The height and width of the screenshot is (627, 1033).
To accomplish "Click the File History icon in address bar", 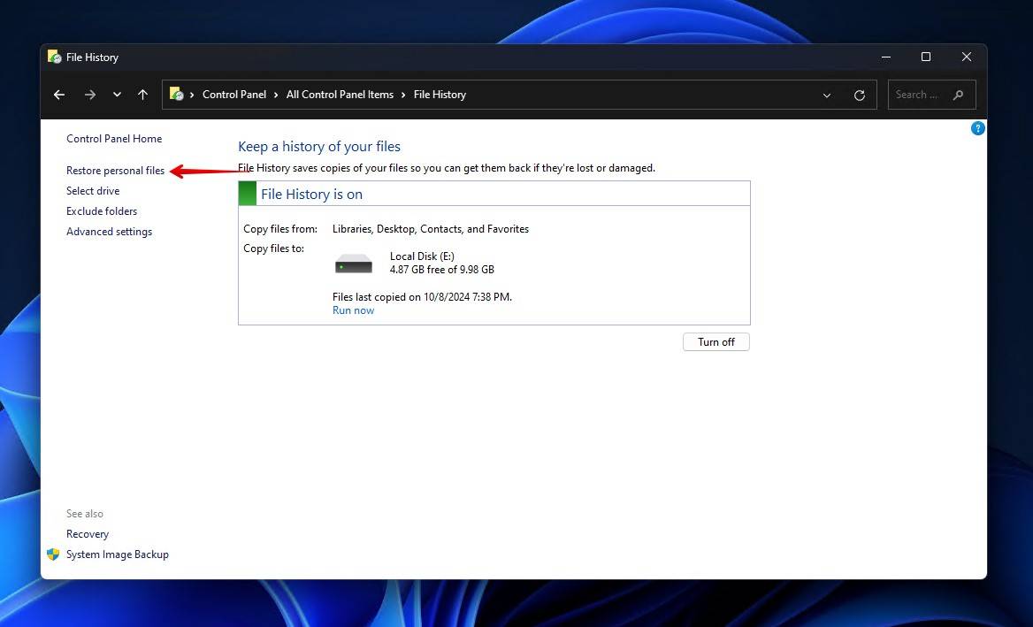I will pyautogui.click(x=177, y=94).
